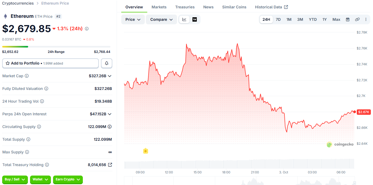Select the 1M time range
This screenshot has height=185, width=373.
click(x=289, y=19)
